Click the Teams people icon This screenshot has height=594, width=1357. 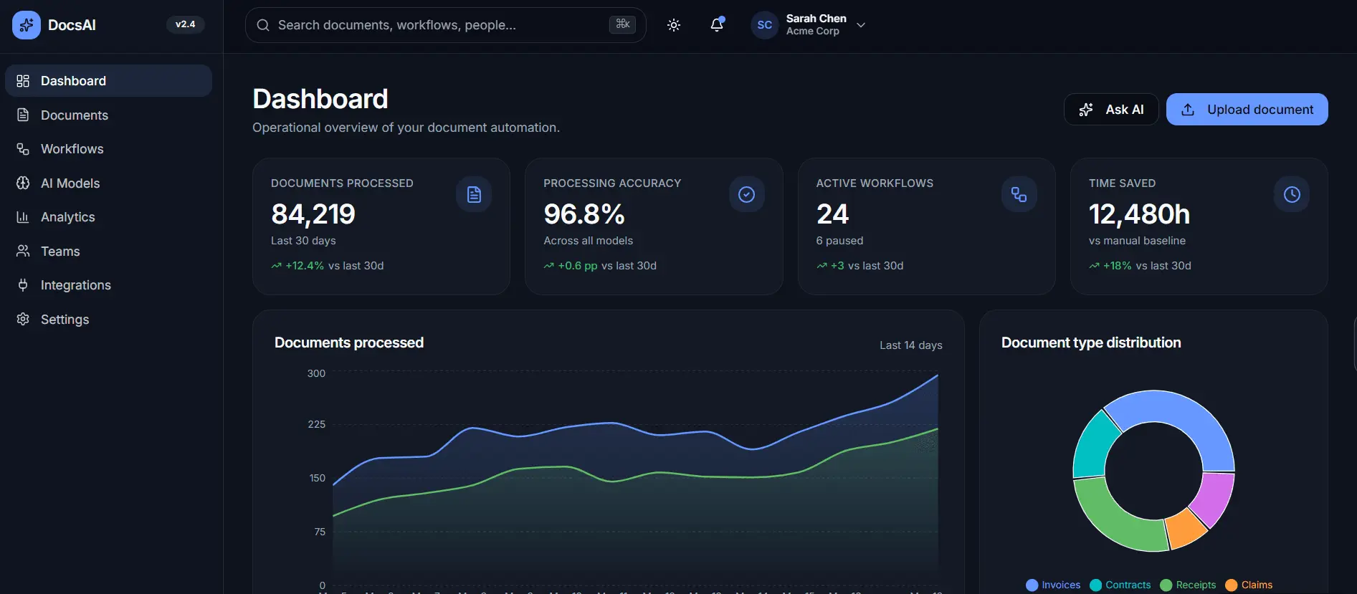(x=23, y=251)
